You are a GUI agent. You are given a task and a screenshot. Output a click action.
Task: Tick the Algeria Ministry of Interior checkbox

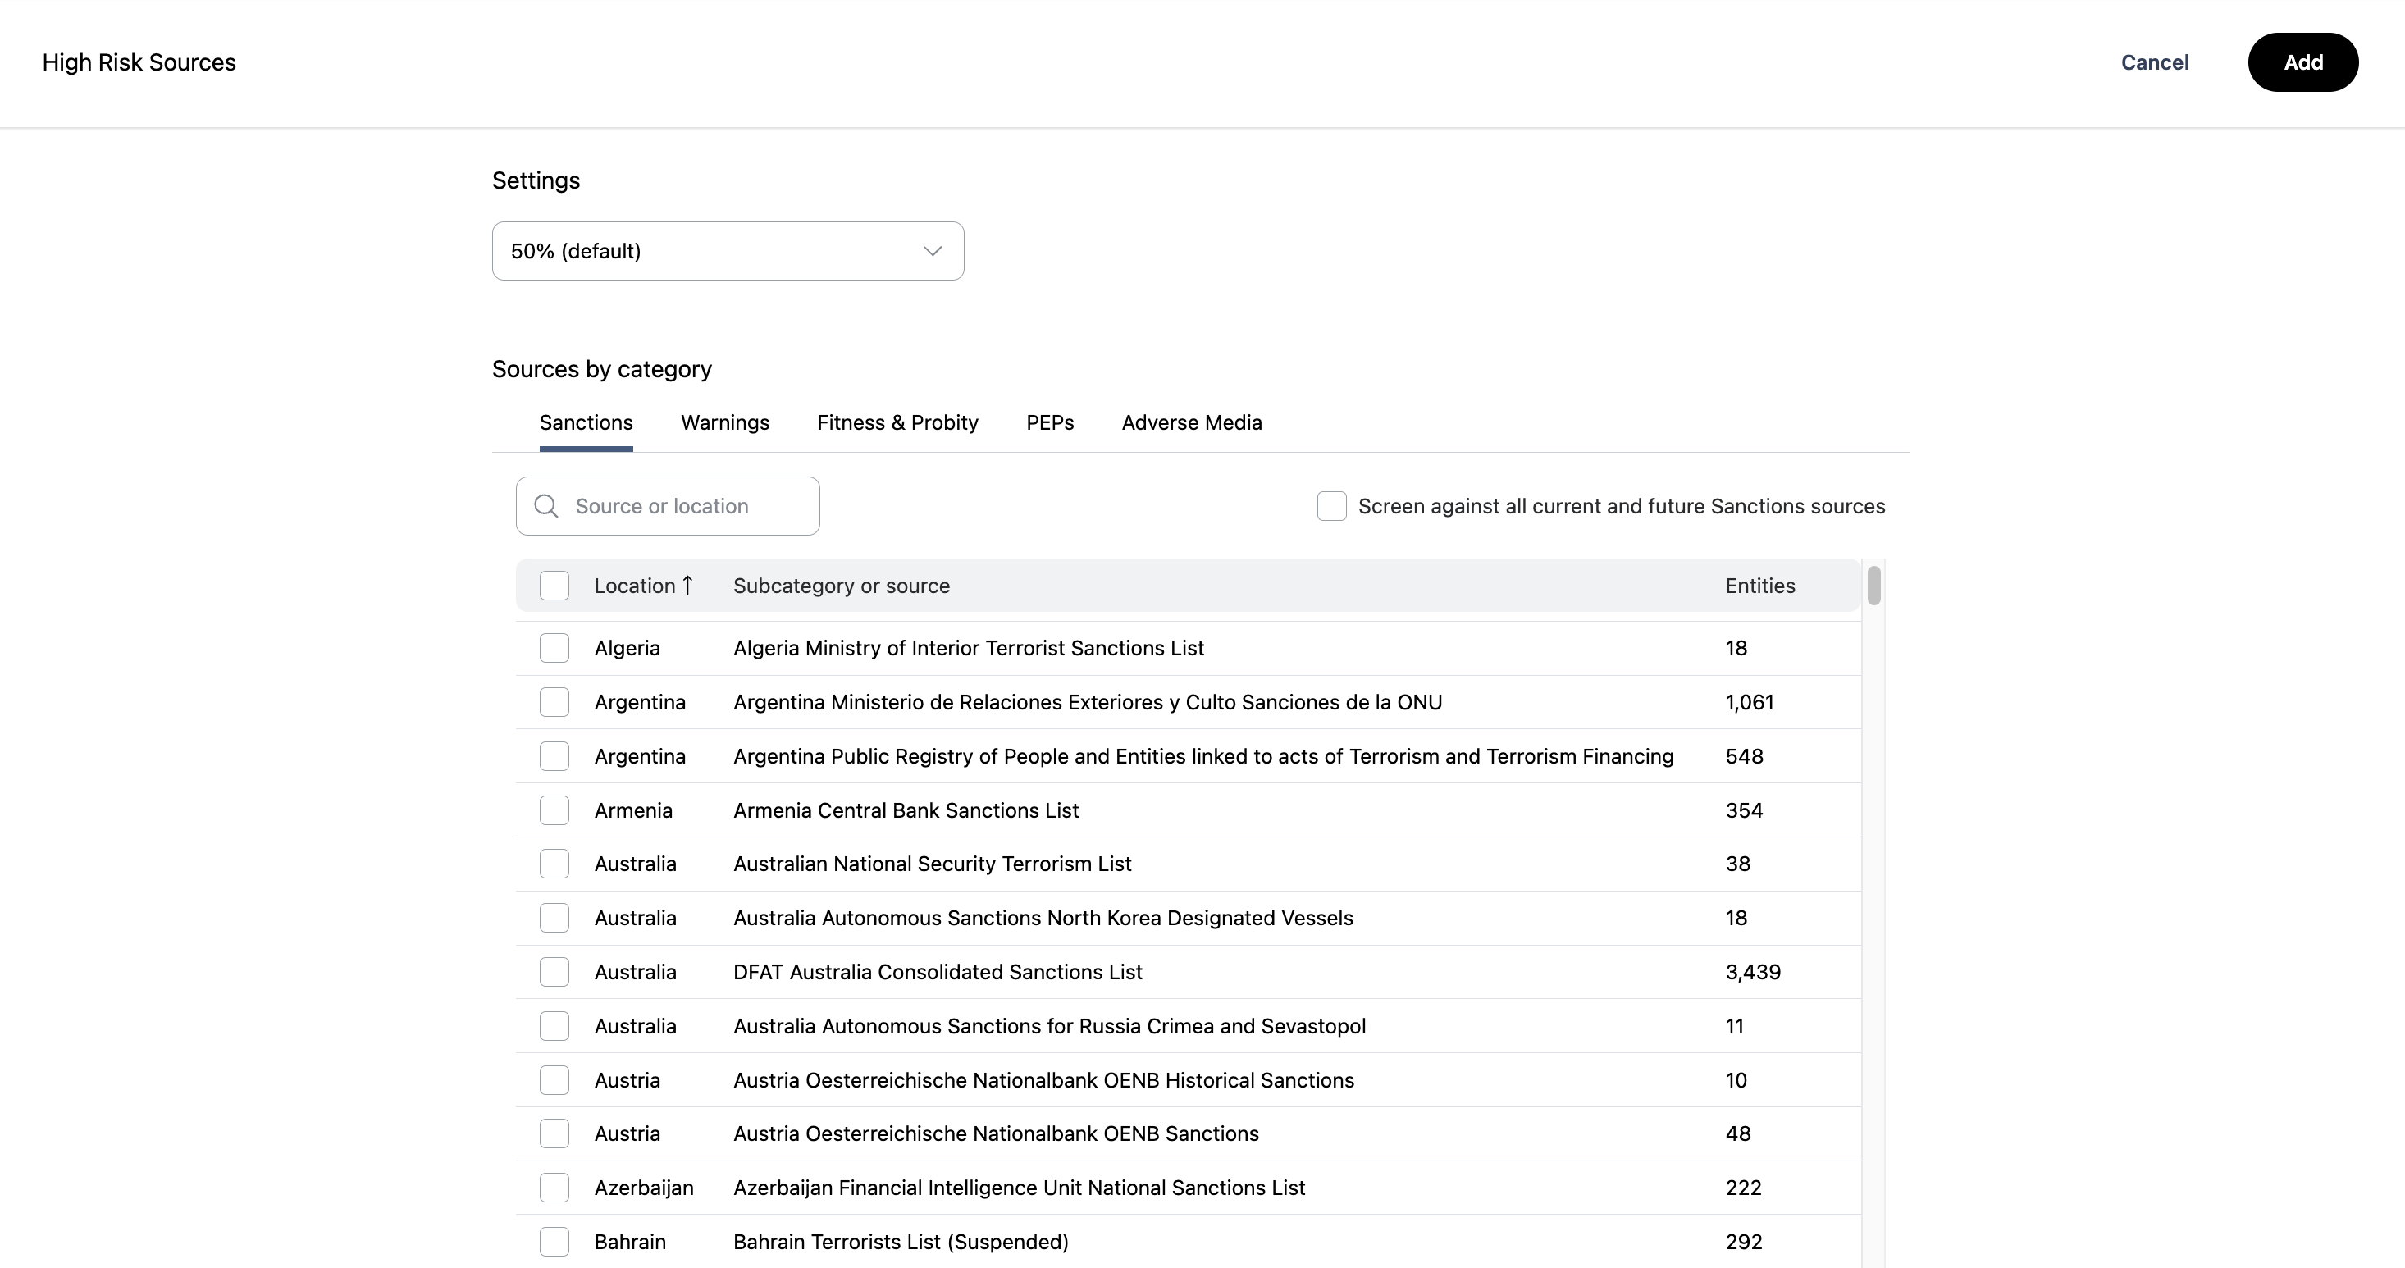(x=554, y=648)
